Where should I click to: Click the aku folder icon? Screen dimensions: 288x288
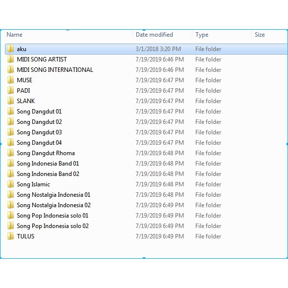pyautogui.click(x=10, y=49)
